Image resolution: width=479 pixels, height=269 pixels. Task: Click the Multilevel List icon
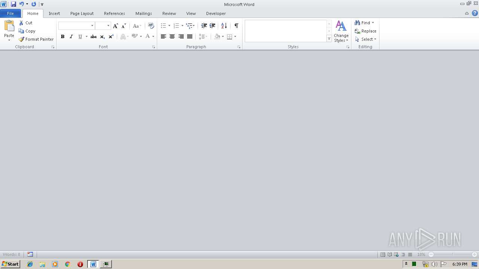(x=189, y=26)
